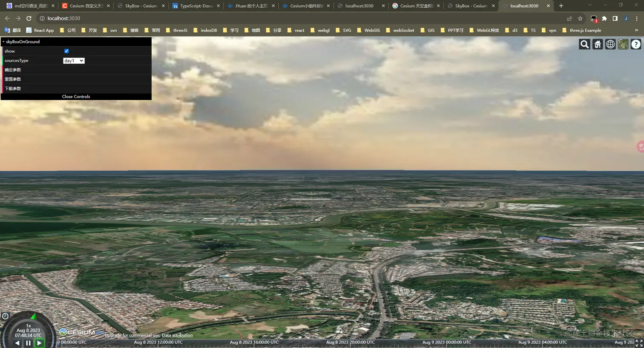Play the animation in reverse
Image resolution: width=644 pixels, height=348 pixels.
(17, 343)
